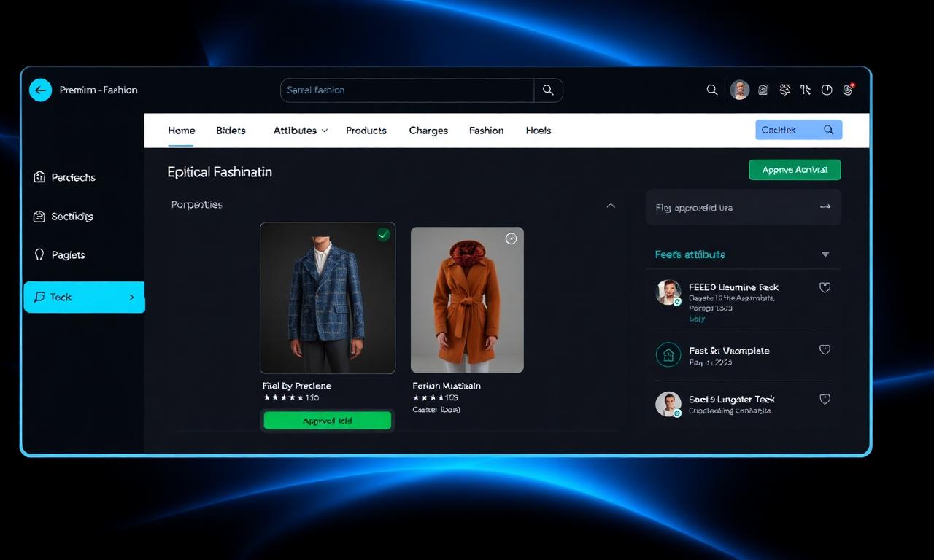Image resolution: width=934 pixels, height=560 pixels.
Task: Toggle green checkmark on blue blazer card
Action: pyautogui.click(x=383, y=234)
